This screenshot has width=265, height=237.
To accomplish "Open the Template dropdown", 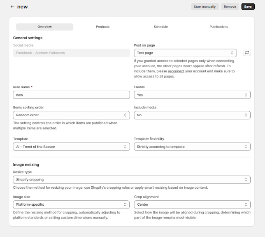I will [71, 147].
